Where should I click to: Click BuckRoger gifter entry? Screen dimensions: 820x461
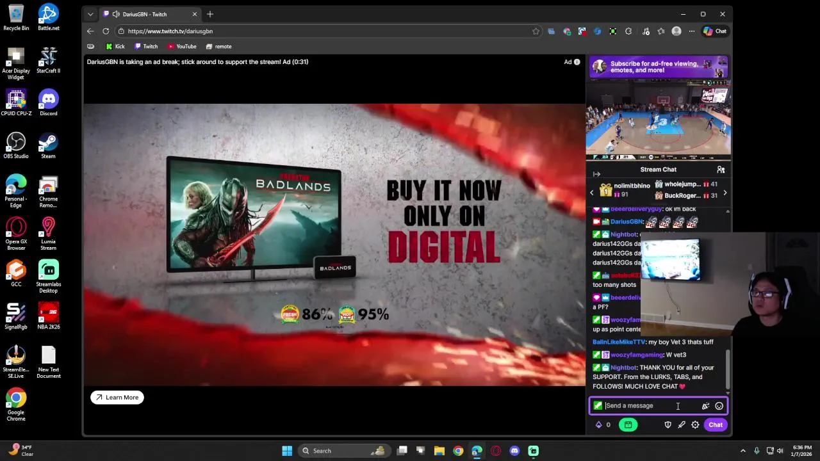pos(685,195)
